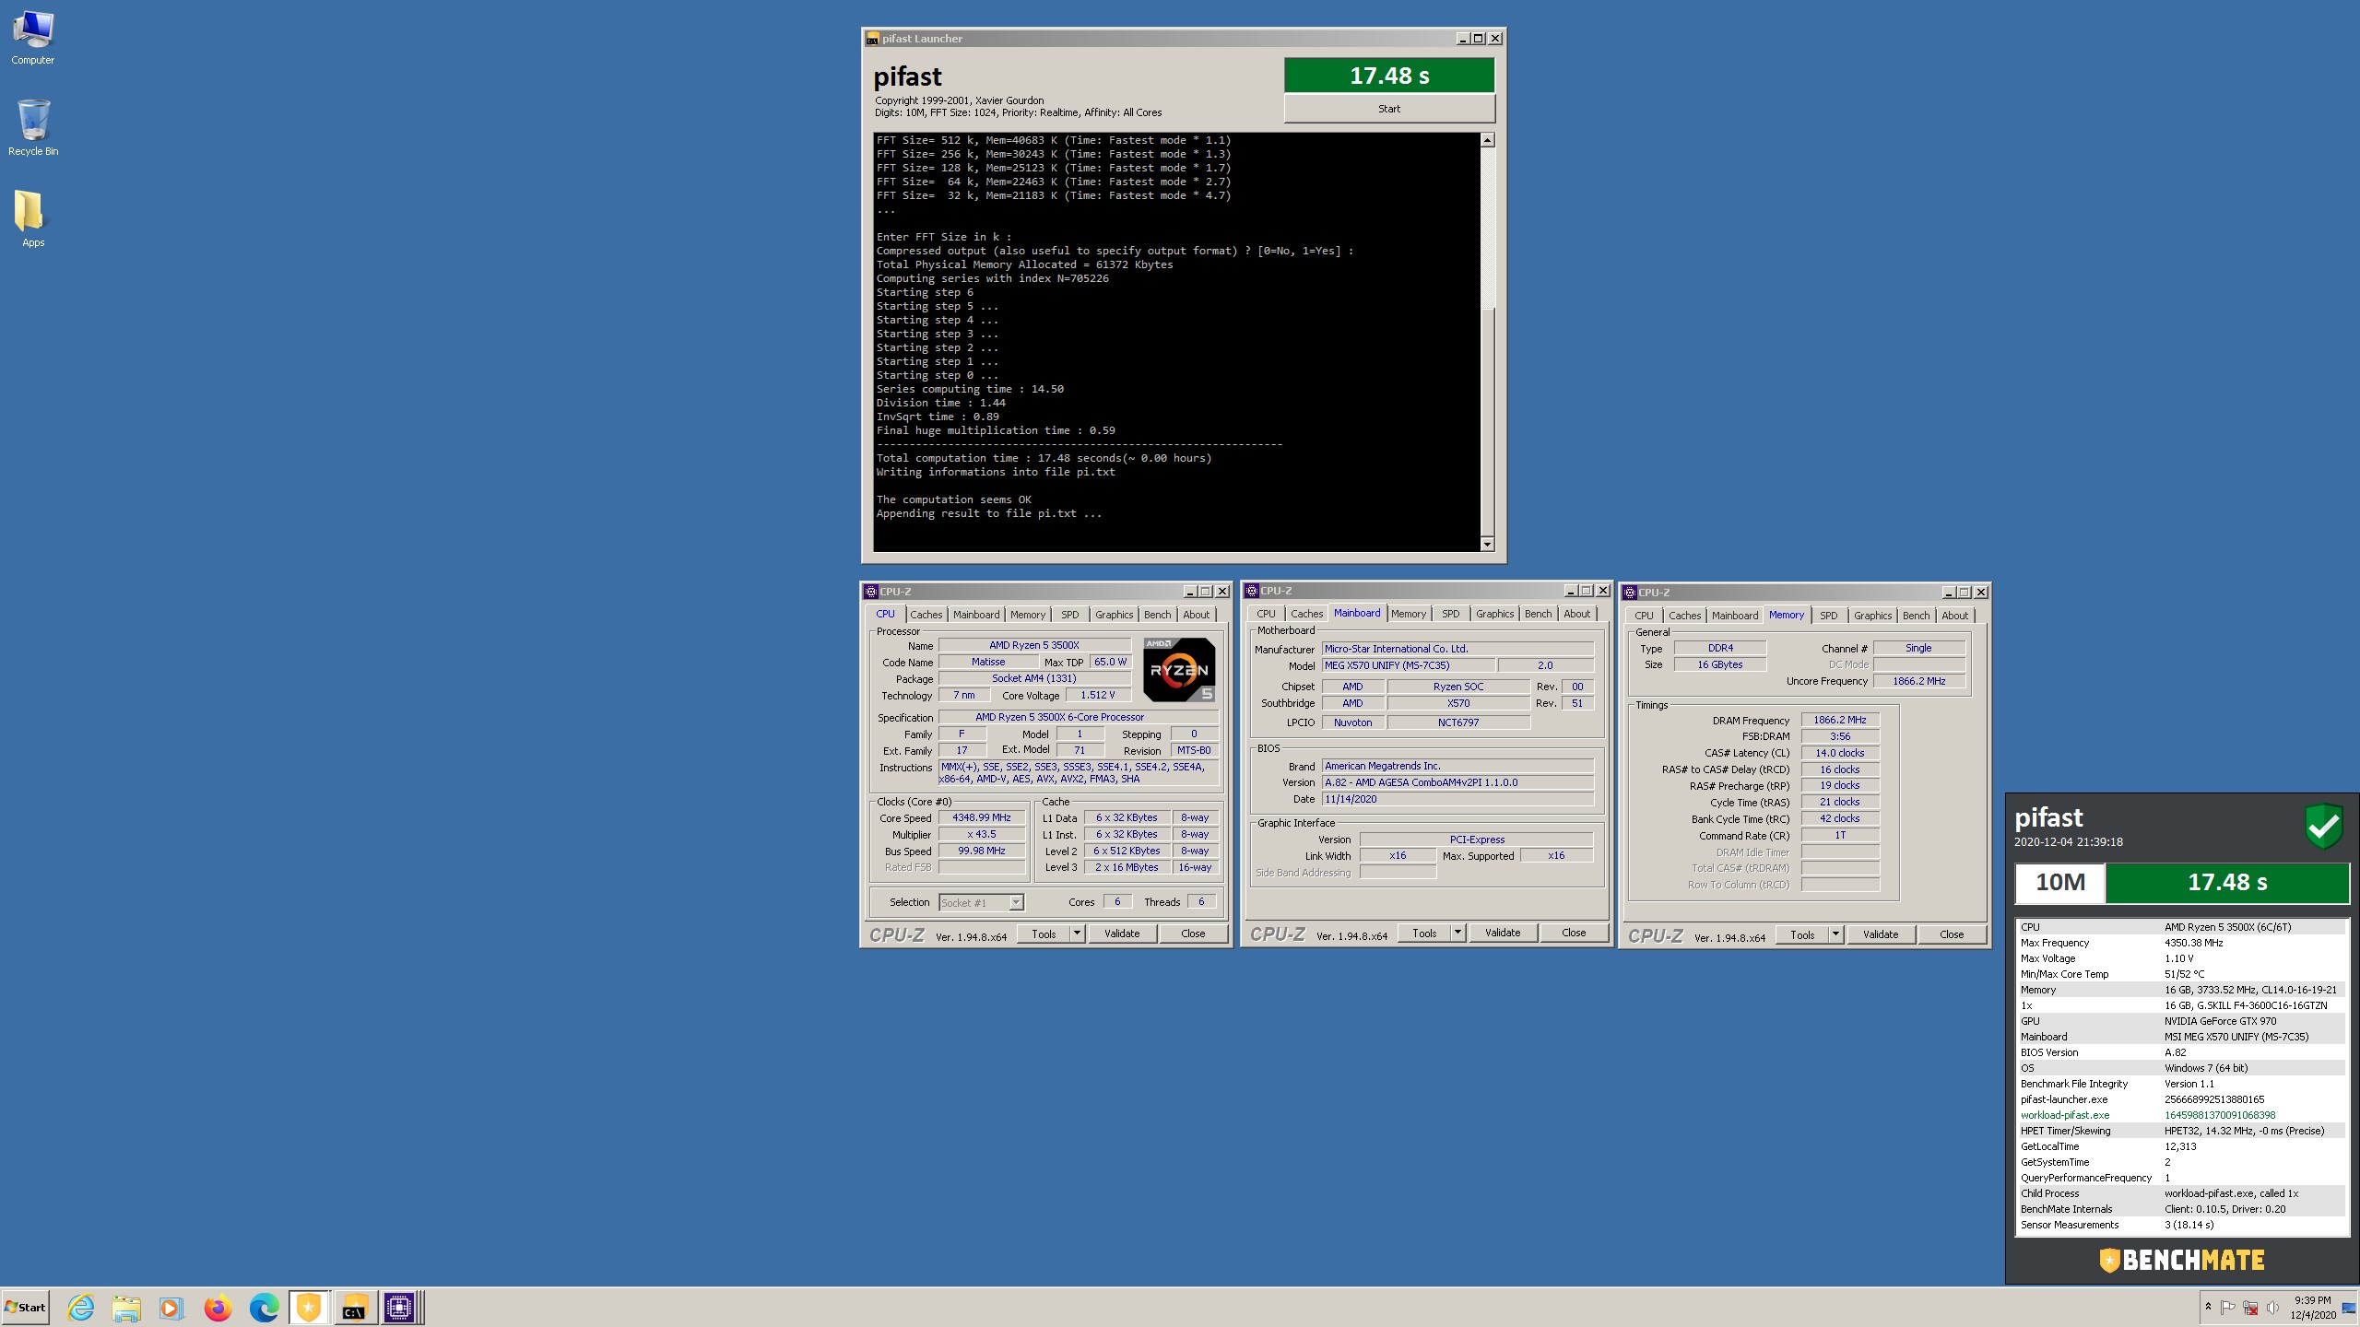Viewport: 2360px width, 1327px height.
Task: Click the title bar icon of CPU-Z CPU window
Action: pos(871,592)
